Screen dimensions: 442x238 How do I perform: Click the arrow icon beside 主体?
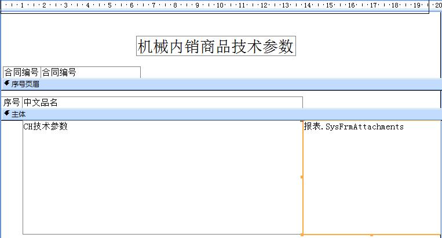point(7,114)
